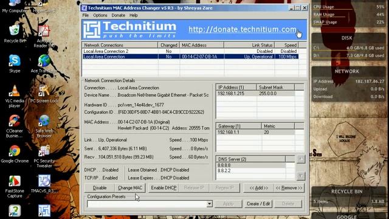Click the RECYCLE BIN gadget heading
The width and height of the screenshot is (389, 219).
click(346, 192)
